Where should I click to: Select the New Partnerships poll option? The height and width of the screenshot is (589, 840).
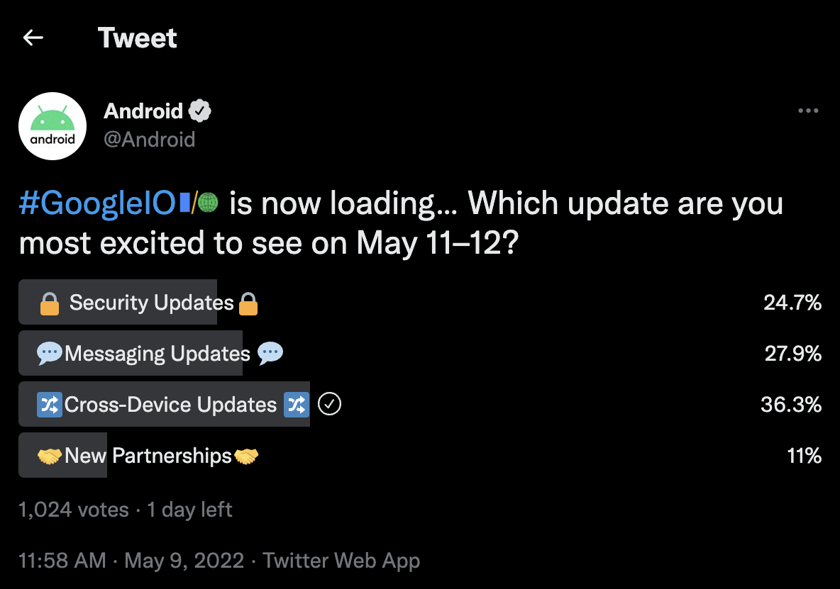click(148, 456)
